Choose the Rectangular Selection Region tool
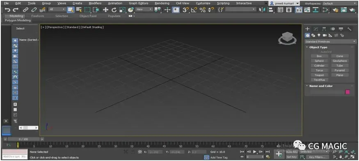The width and height of the screenshot is (359, 161). pos(87,10)
